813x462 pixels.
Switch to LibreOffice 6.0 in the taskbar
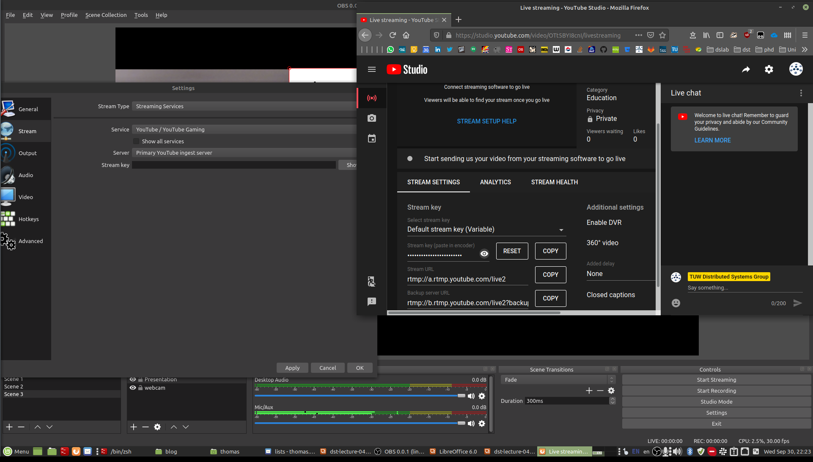453,451
